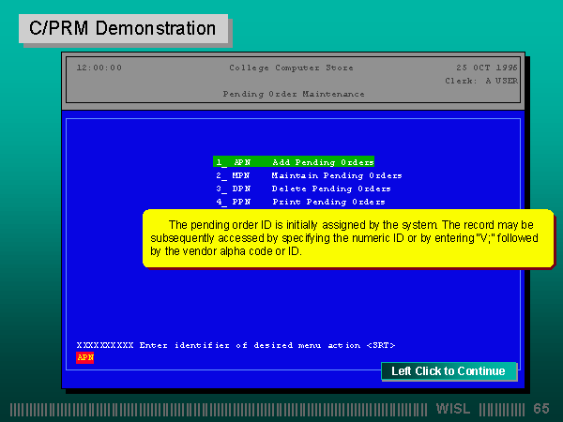This screenshot has height=422, width=563.
Task: Click the 12:00:00 clock in the header
Action: [99, 68]
